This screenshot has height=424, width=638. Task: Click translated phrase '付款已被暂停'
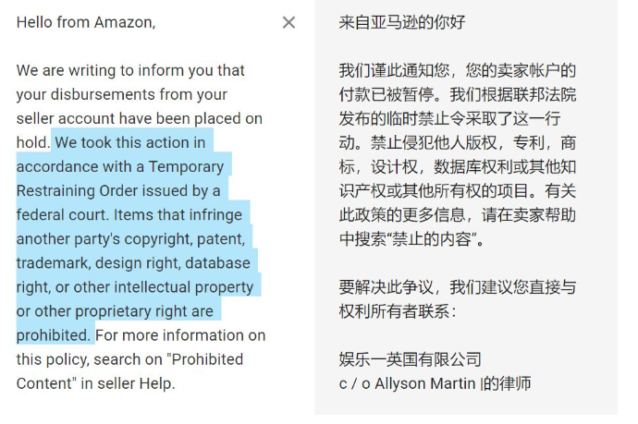(x=386, y=95)
